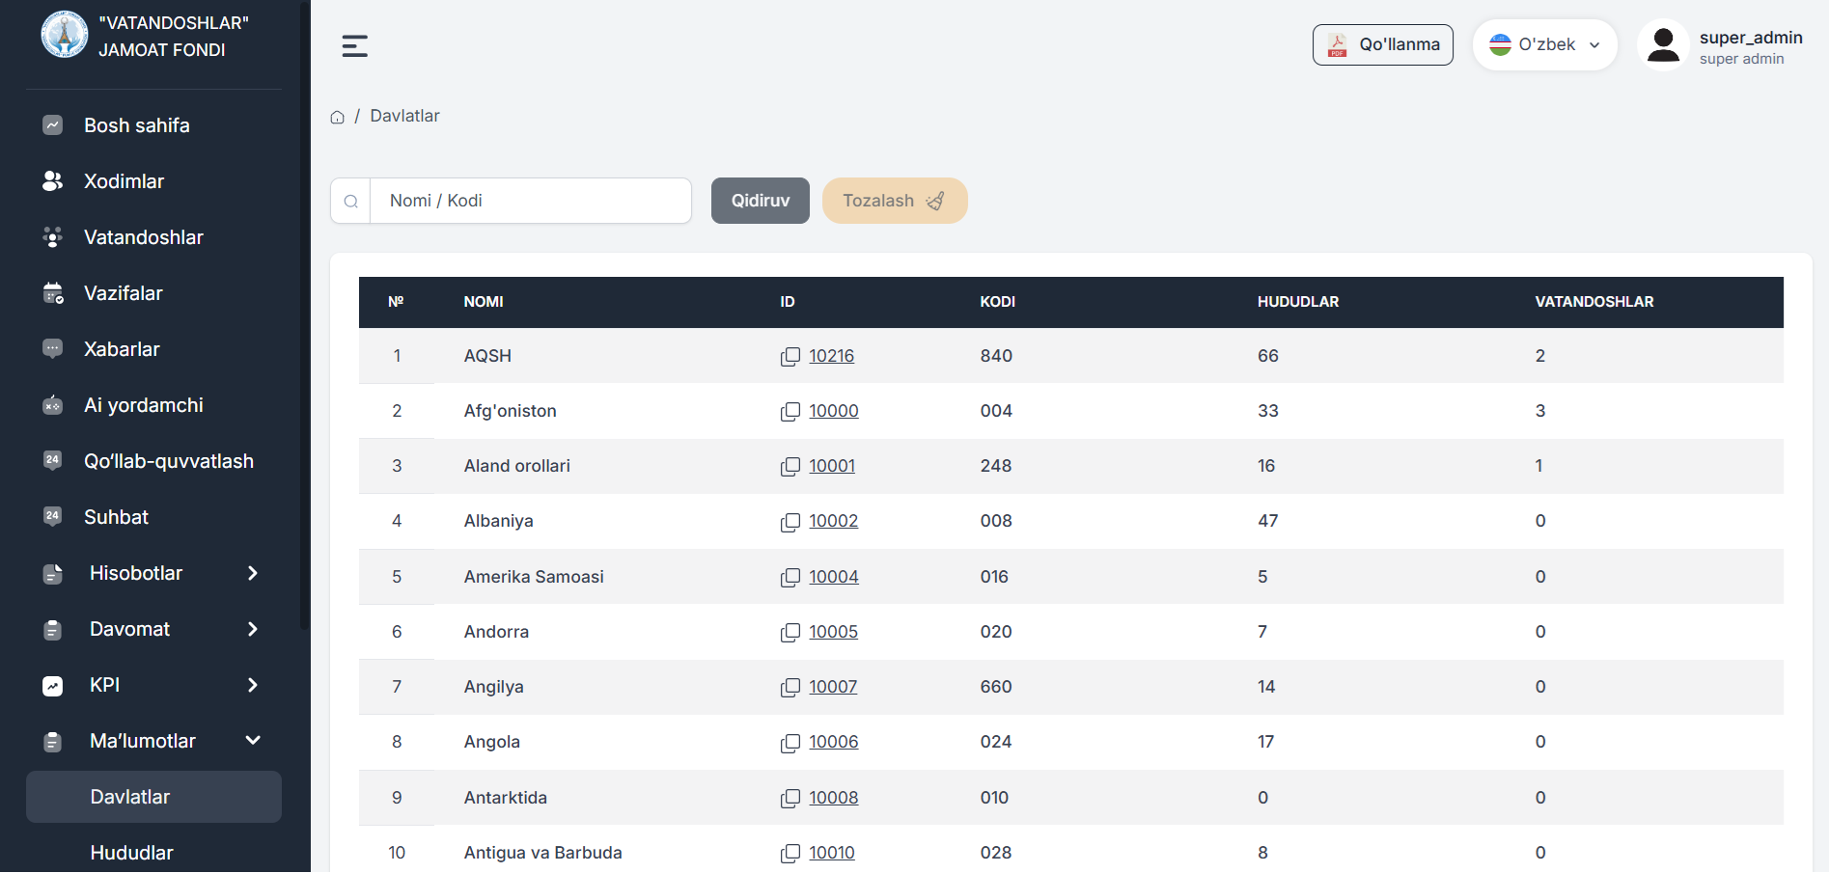Click the copy icon beside ID 10008
The image size is (1829, 873).
[x=790, y=799]
